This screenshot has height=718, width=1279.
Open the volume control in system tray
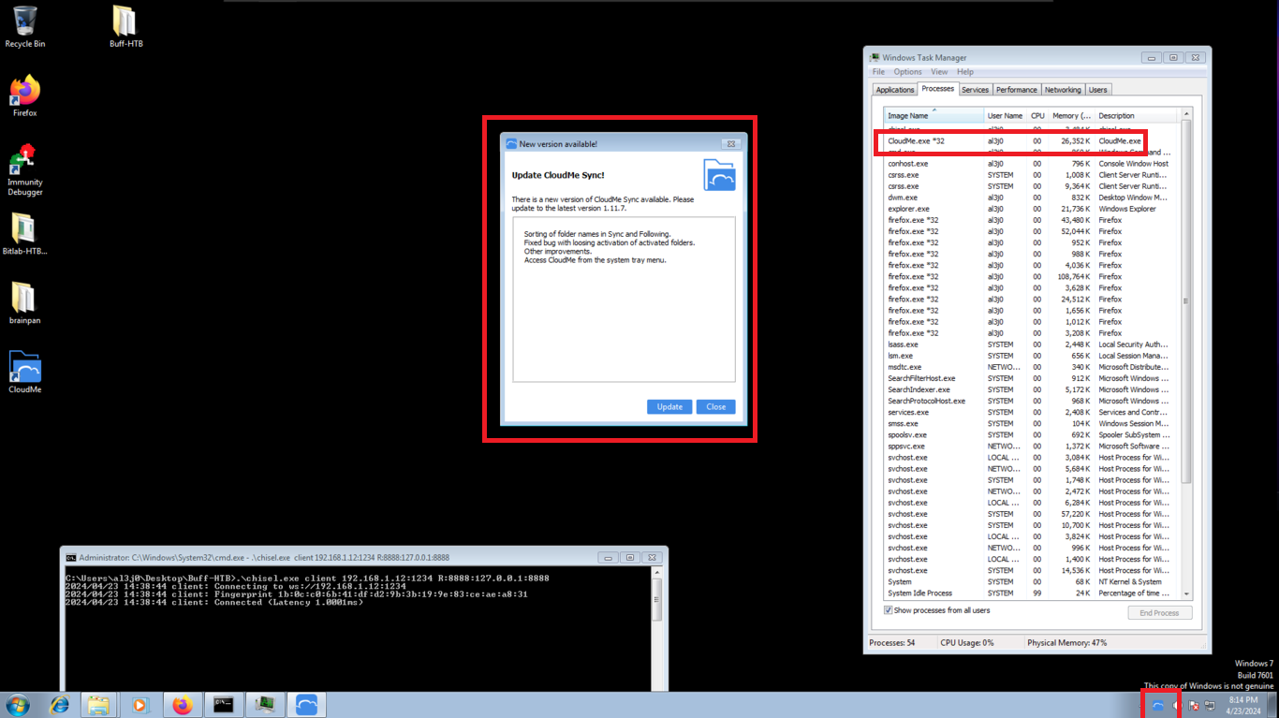point(1176,706)
